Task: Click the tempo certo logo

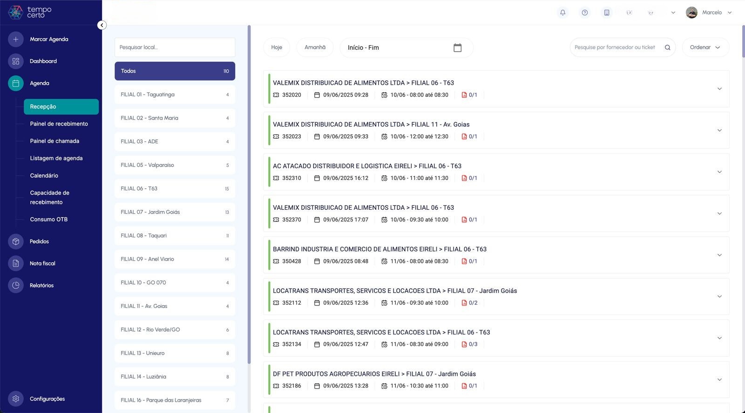Action: coord(30,12)
